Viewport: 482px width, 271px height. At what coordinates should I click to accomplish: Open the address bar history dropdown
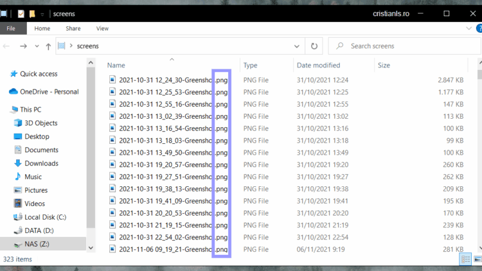(x=297, y=46)
